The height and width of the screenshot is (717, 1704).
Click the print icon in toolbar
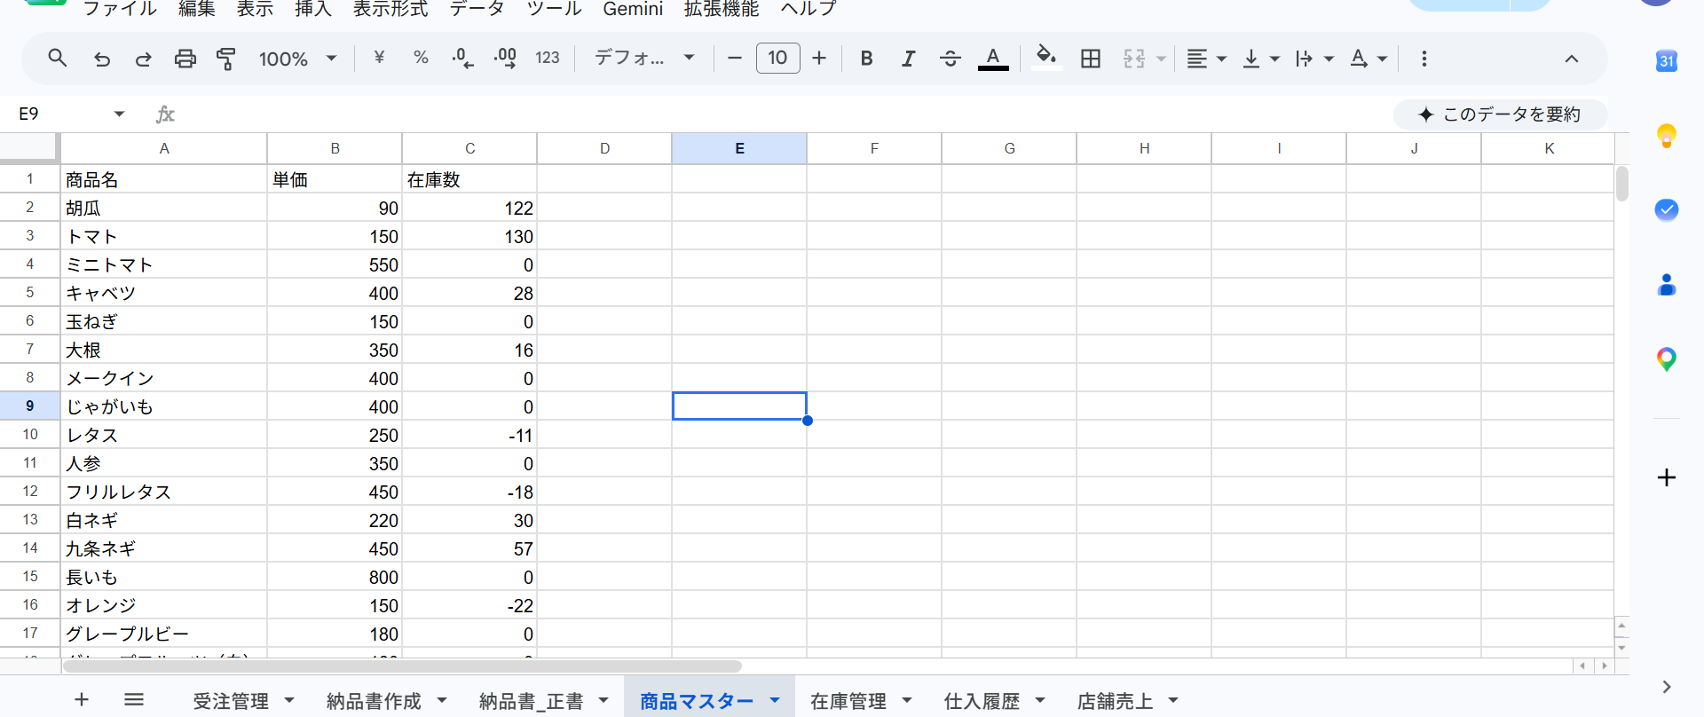tap(185, 59)
